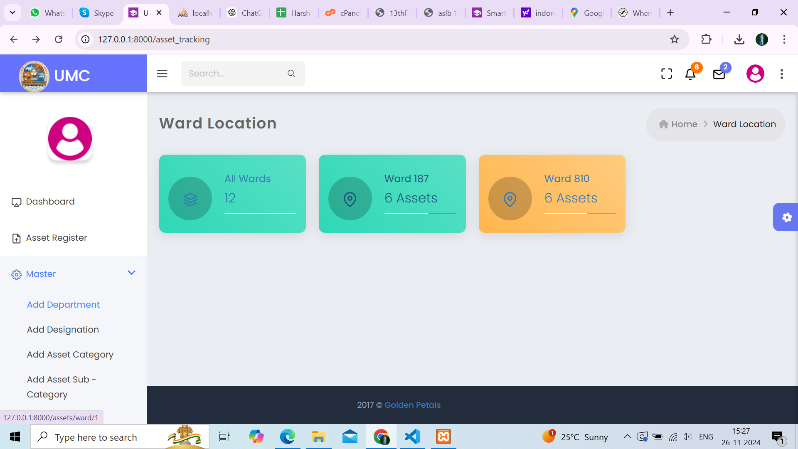798x449 pixels.
Task: Collapse the Master menu chevron
Action: pos(131,273)
